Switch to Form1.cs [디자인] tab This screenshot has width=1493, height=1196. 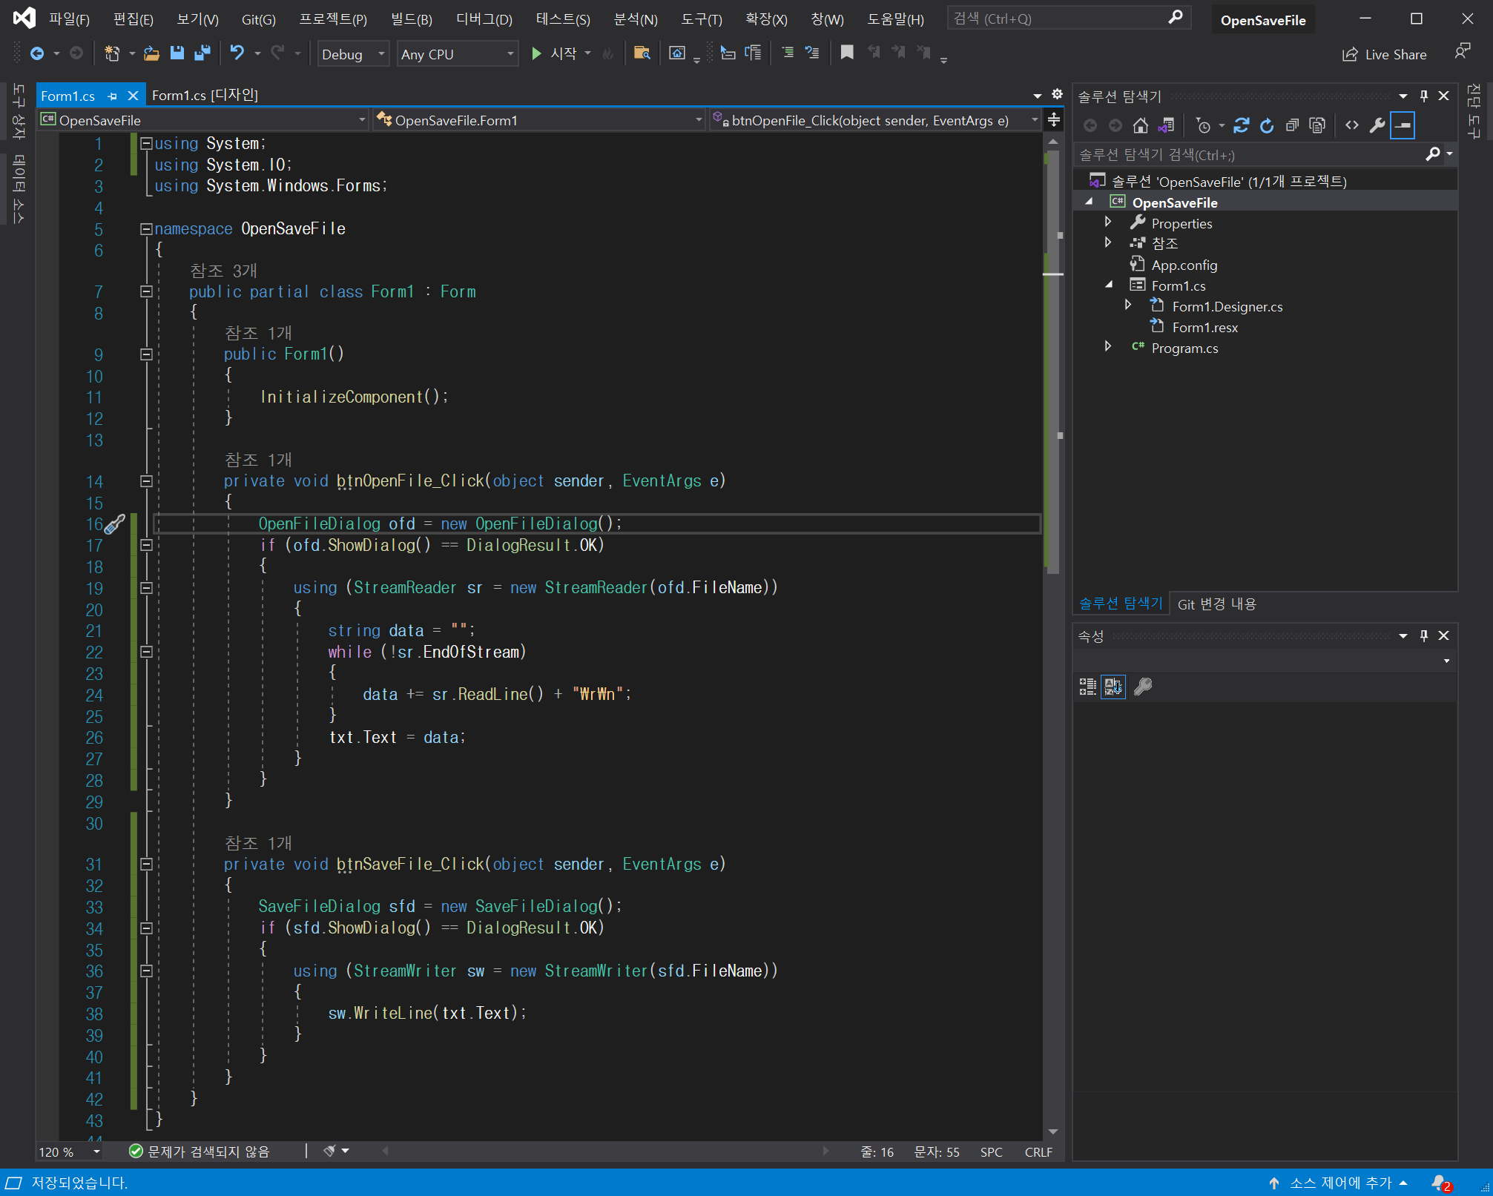(x=205, y=96)
